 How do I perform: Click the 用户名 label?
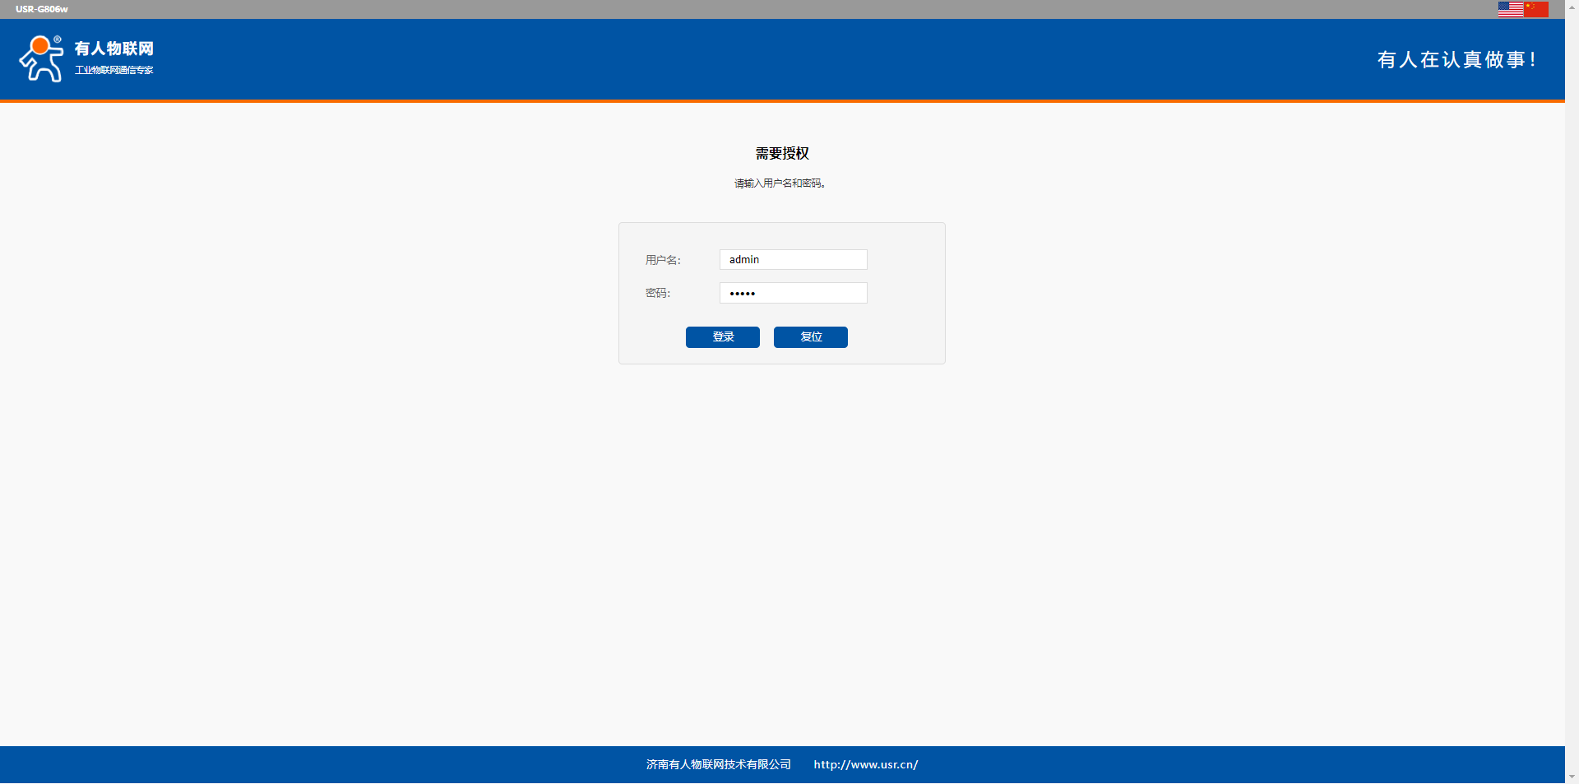pos(663,260)
